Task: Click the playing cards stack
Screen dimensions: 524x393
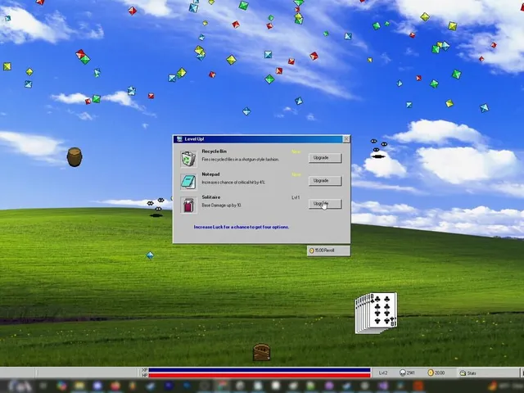Action: [x=377, y=313]
